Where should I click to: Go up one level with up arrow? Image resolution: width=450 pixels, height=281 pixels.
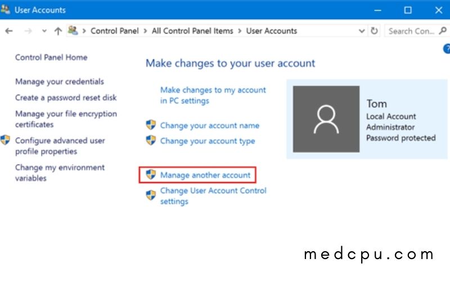pos(58,31)
